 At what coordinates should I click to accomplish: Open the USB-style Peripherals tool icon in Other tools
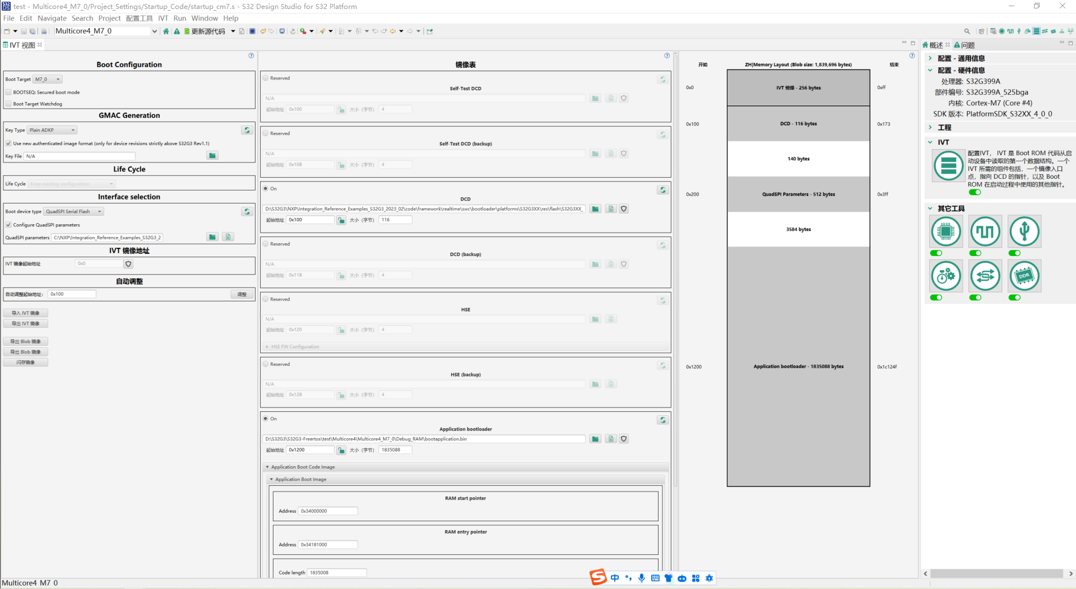(1024, 231)
